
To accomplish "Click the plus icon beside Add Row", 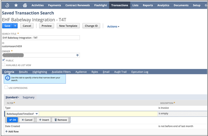I will point(6,132).
